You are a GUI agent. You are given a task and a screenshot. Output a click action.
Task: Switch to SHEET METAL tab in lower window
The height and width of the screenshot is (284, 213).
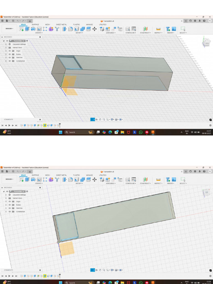pyautogui.click(x=61, y=175)
